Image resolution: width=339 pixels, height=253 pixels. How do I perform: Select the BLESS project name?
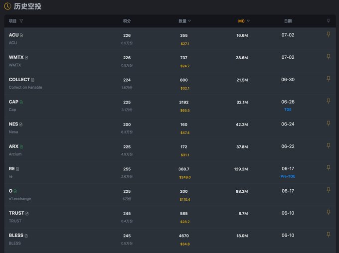pos(16,235)
